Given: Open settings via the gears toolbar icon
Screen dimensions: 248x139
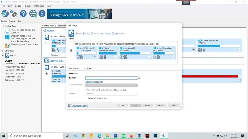Looking at the screenshot, I should pos(14,13).
